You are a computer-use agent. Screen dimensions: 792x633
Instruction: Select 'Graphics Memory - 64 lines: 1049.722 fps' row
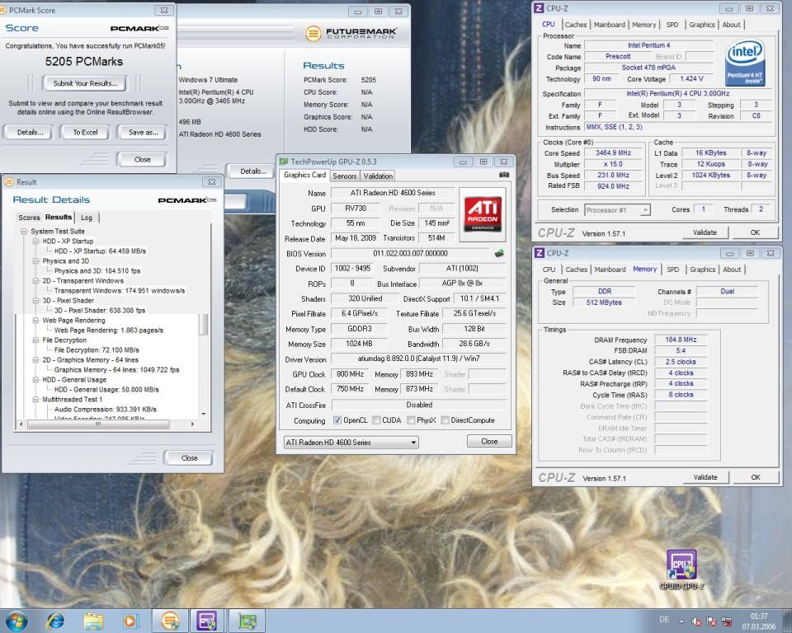[116, 369]
